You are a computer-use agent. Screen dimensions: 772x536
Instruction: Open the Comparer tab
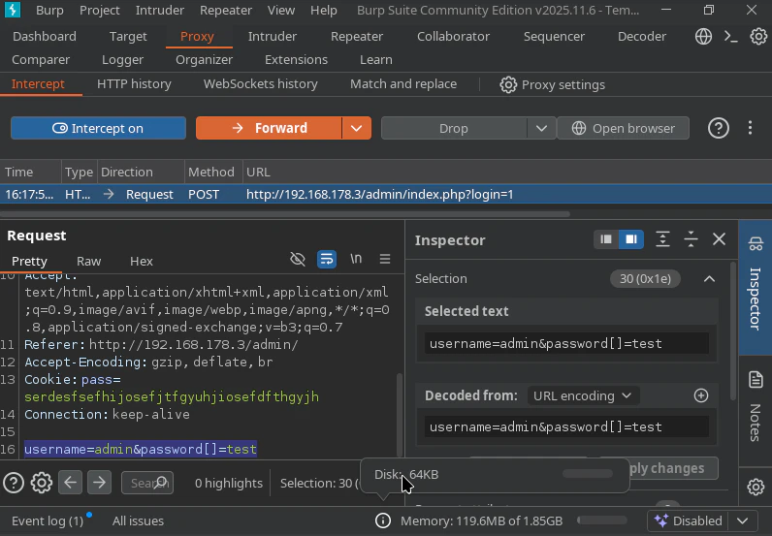click(41, 59)
